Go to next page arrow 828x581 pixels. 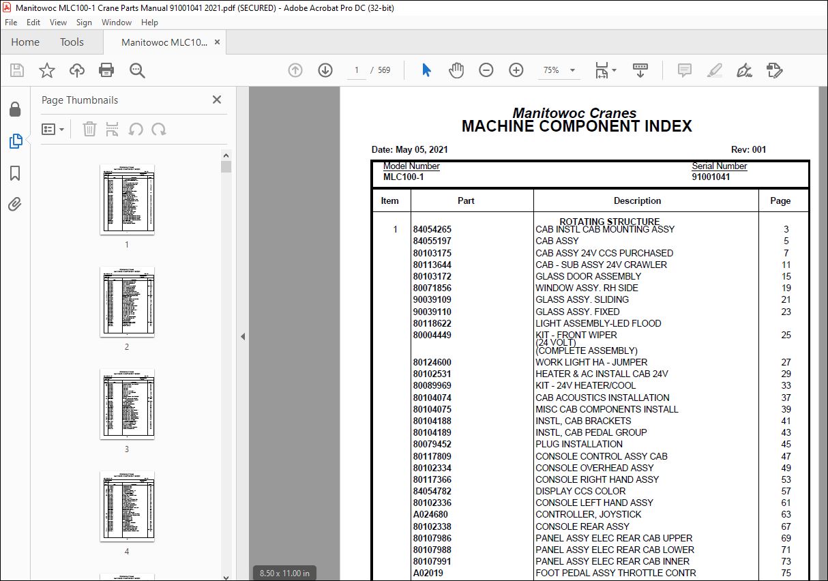[325, 70]
